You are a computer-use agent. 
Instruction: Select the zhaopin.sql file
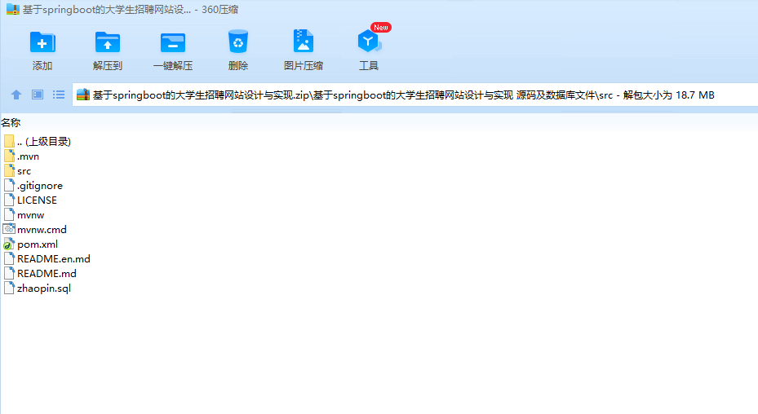(38, 288)
